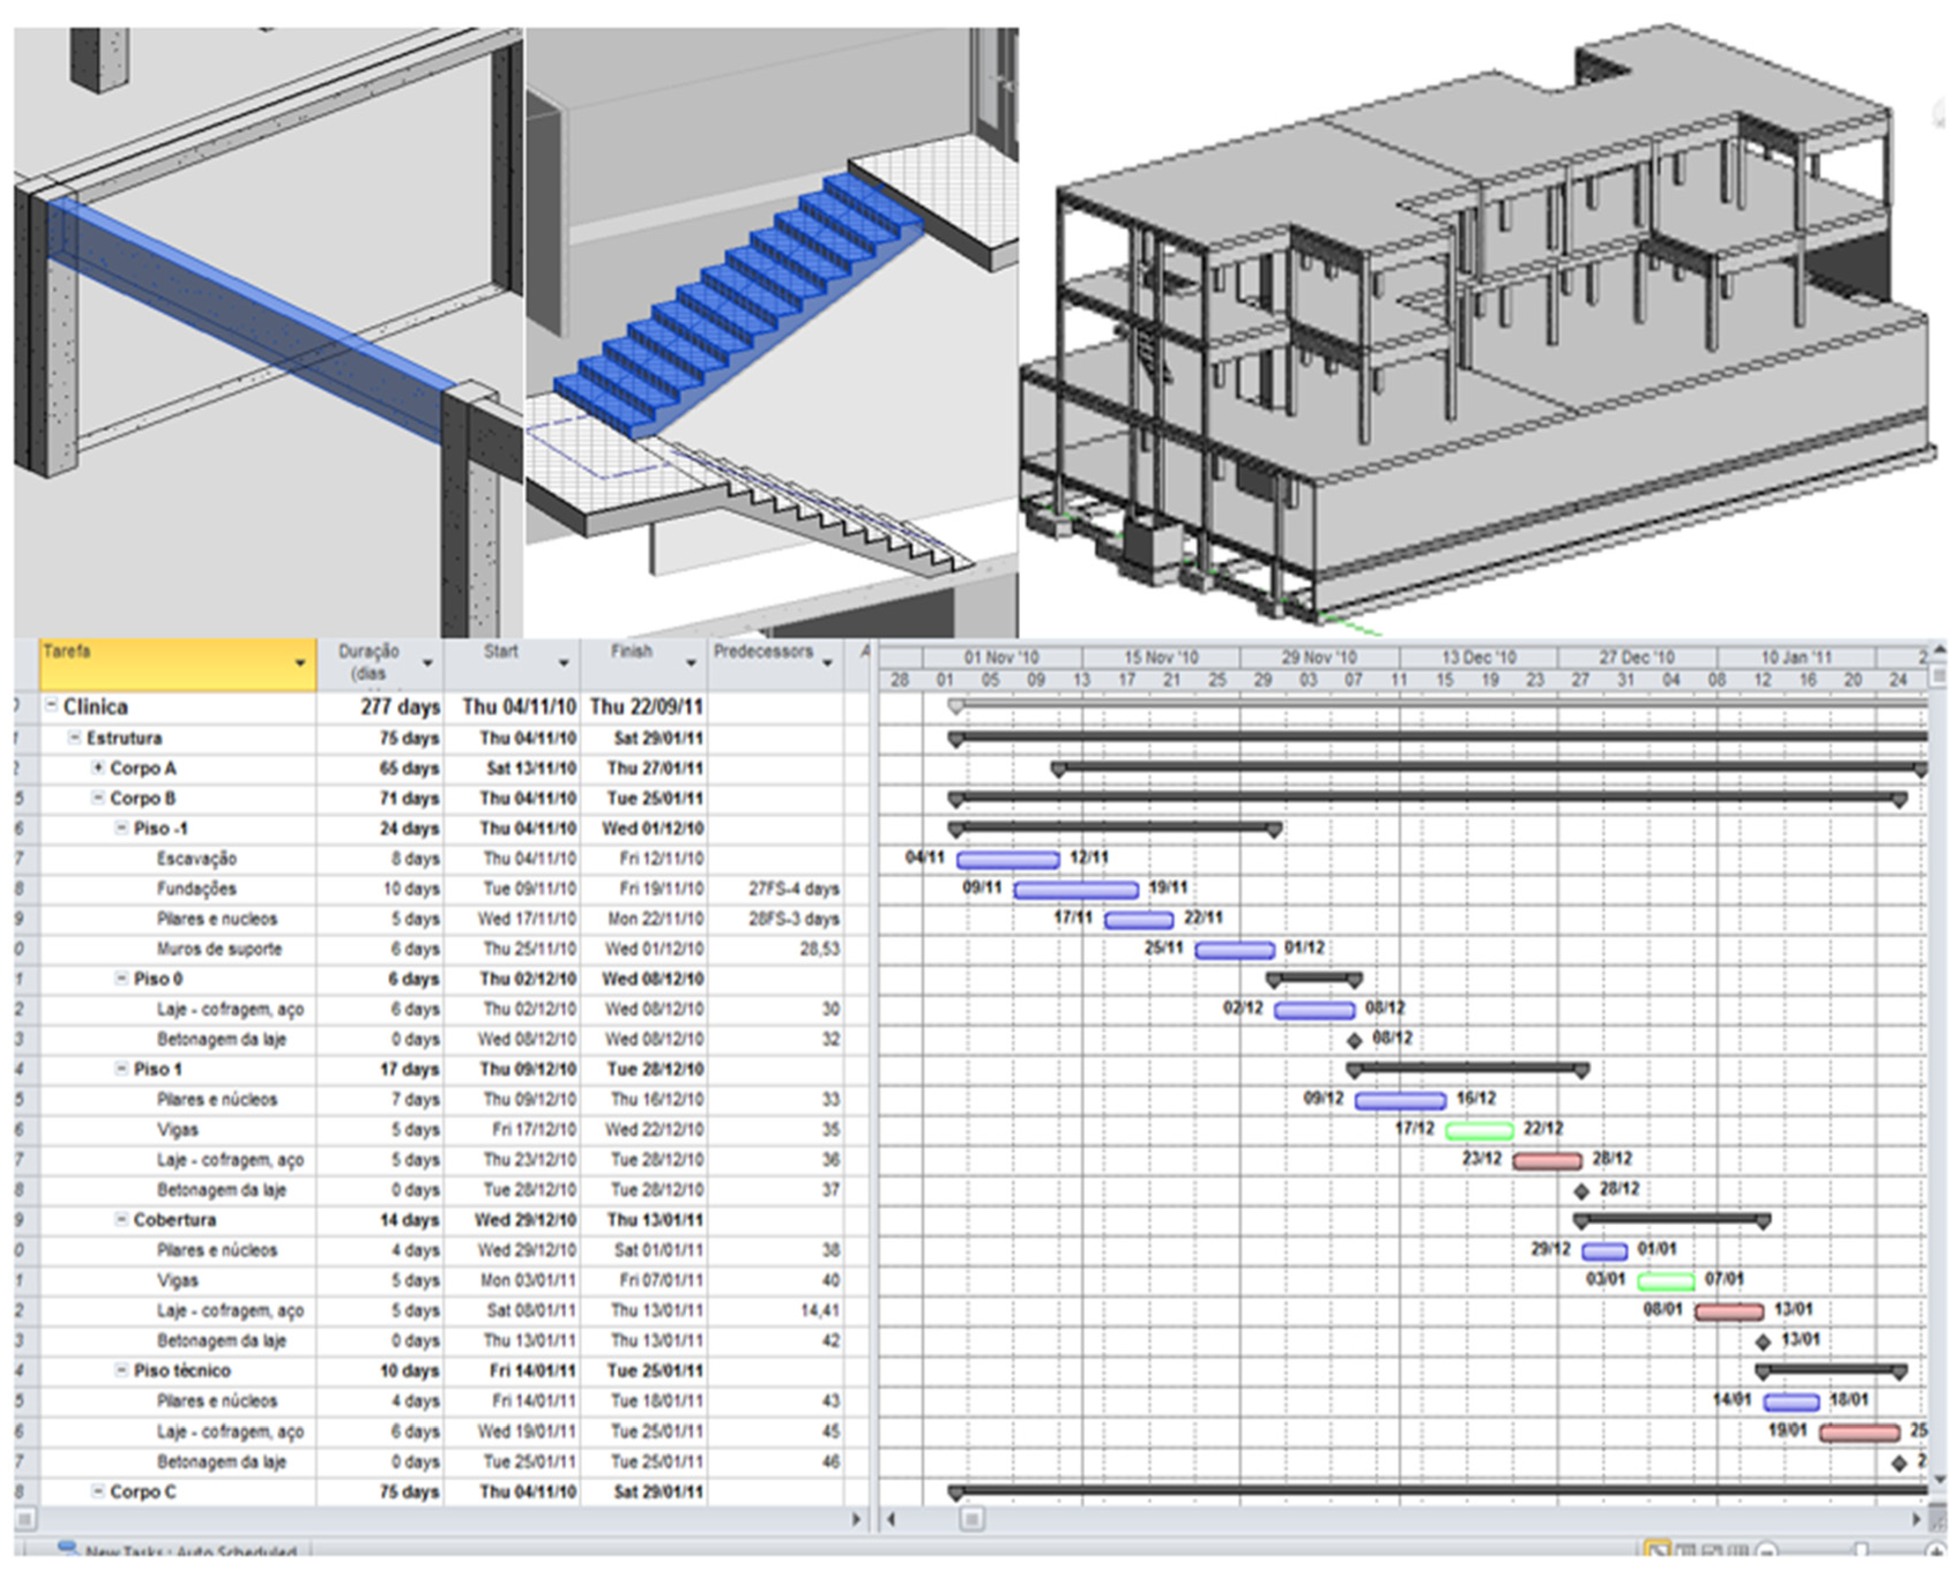
Task: Select the Escavação task row name
Action: [196, 859]
